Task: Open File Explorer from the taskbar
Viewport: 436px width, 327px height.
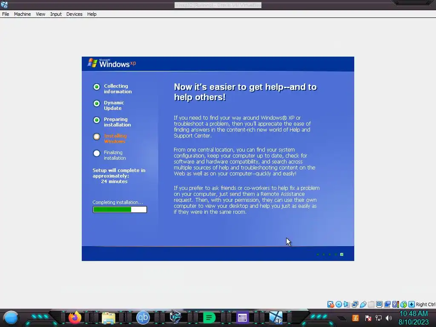Action: [109, 318]
